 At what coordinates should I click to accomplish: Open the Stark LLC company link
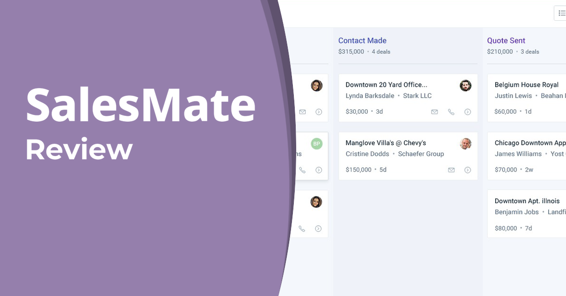coord(417,96)
